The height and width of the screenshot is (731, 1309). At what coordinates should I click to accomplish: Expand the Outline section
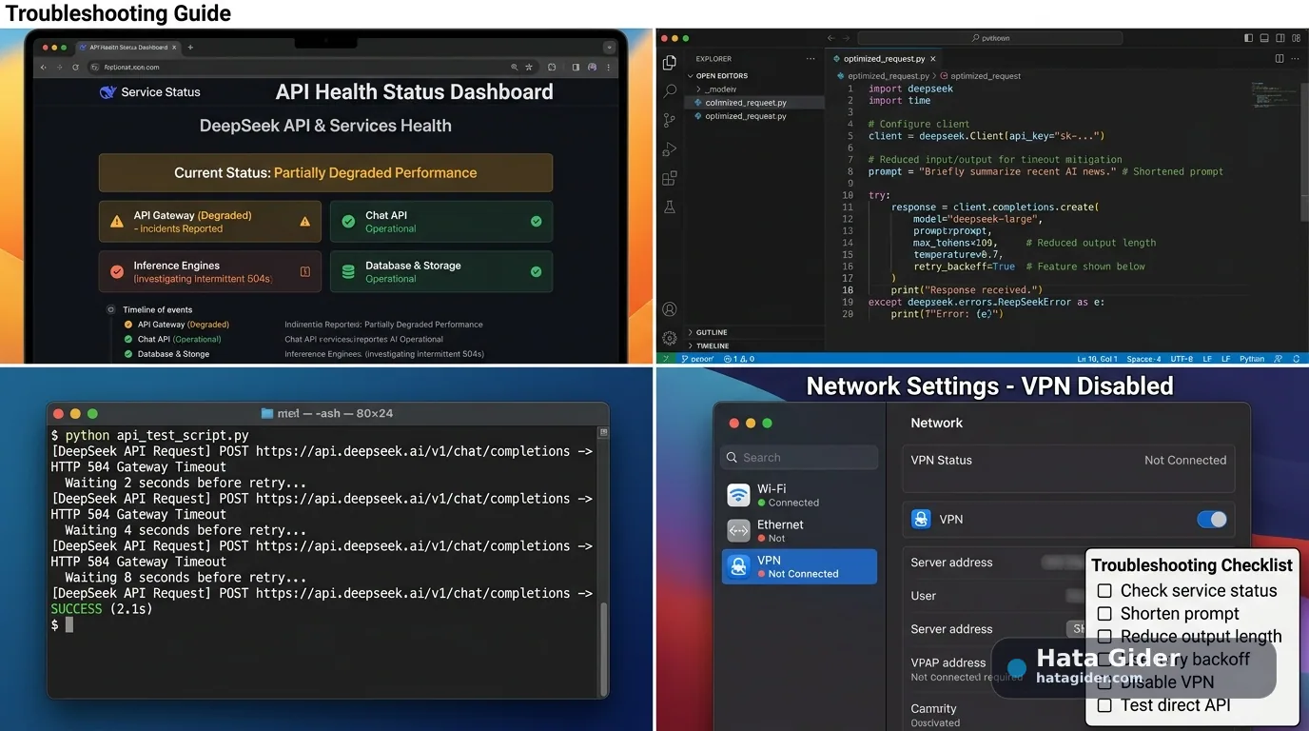point(712,332)
